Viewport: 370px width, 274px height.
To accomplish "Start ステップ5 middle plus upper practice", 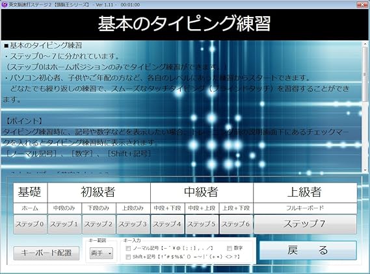I will pyautogui.click(x=202, y=224).
